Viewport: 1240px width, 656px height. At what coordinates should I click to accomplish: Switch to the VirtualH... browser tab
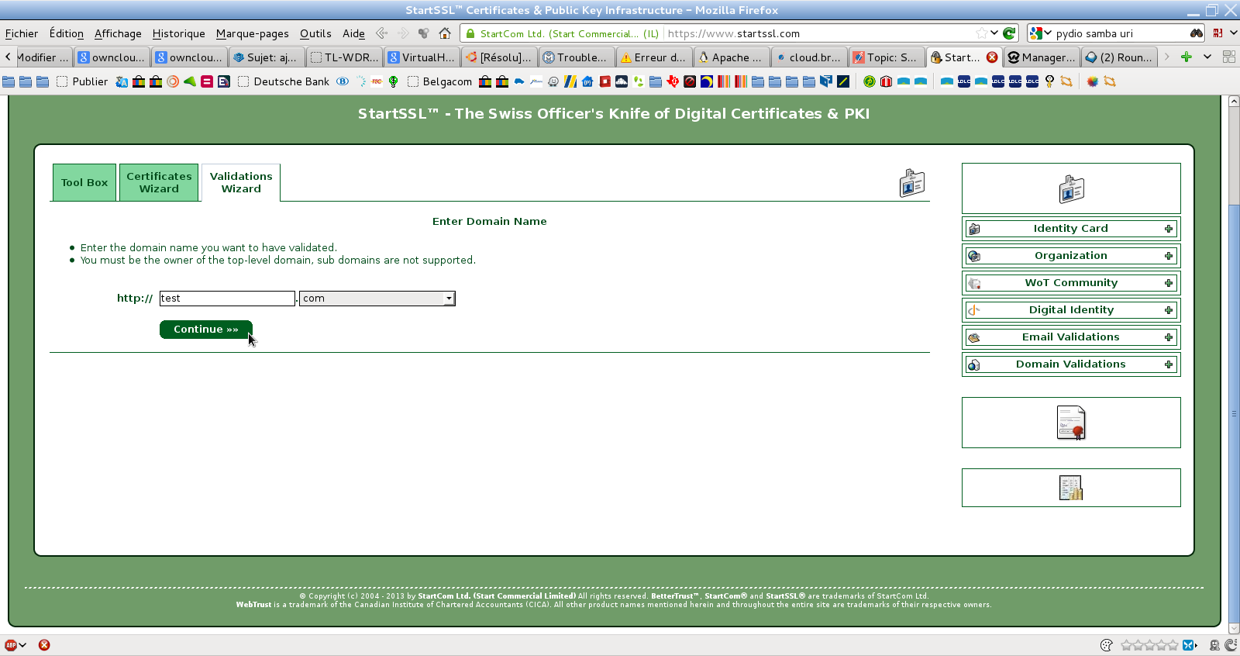(x=422, y=57)
